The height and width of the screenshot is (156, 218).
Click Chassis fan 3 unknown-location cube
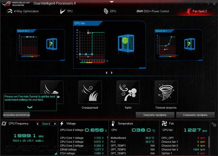(x=51, y=44)
